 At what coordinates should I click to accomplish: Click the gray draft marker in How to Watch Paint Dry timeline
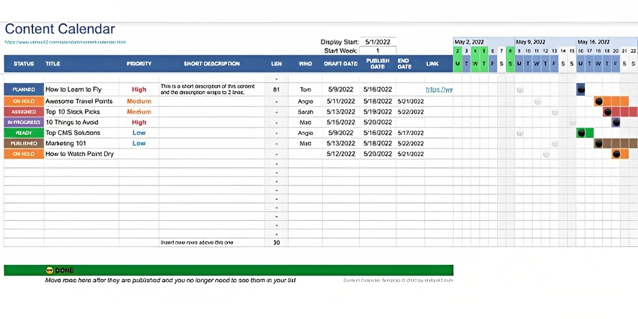coord(546,154)
